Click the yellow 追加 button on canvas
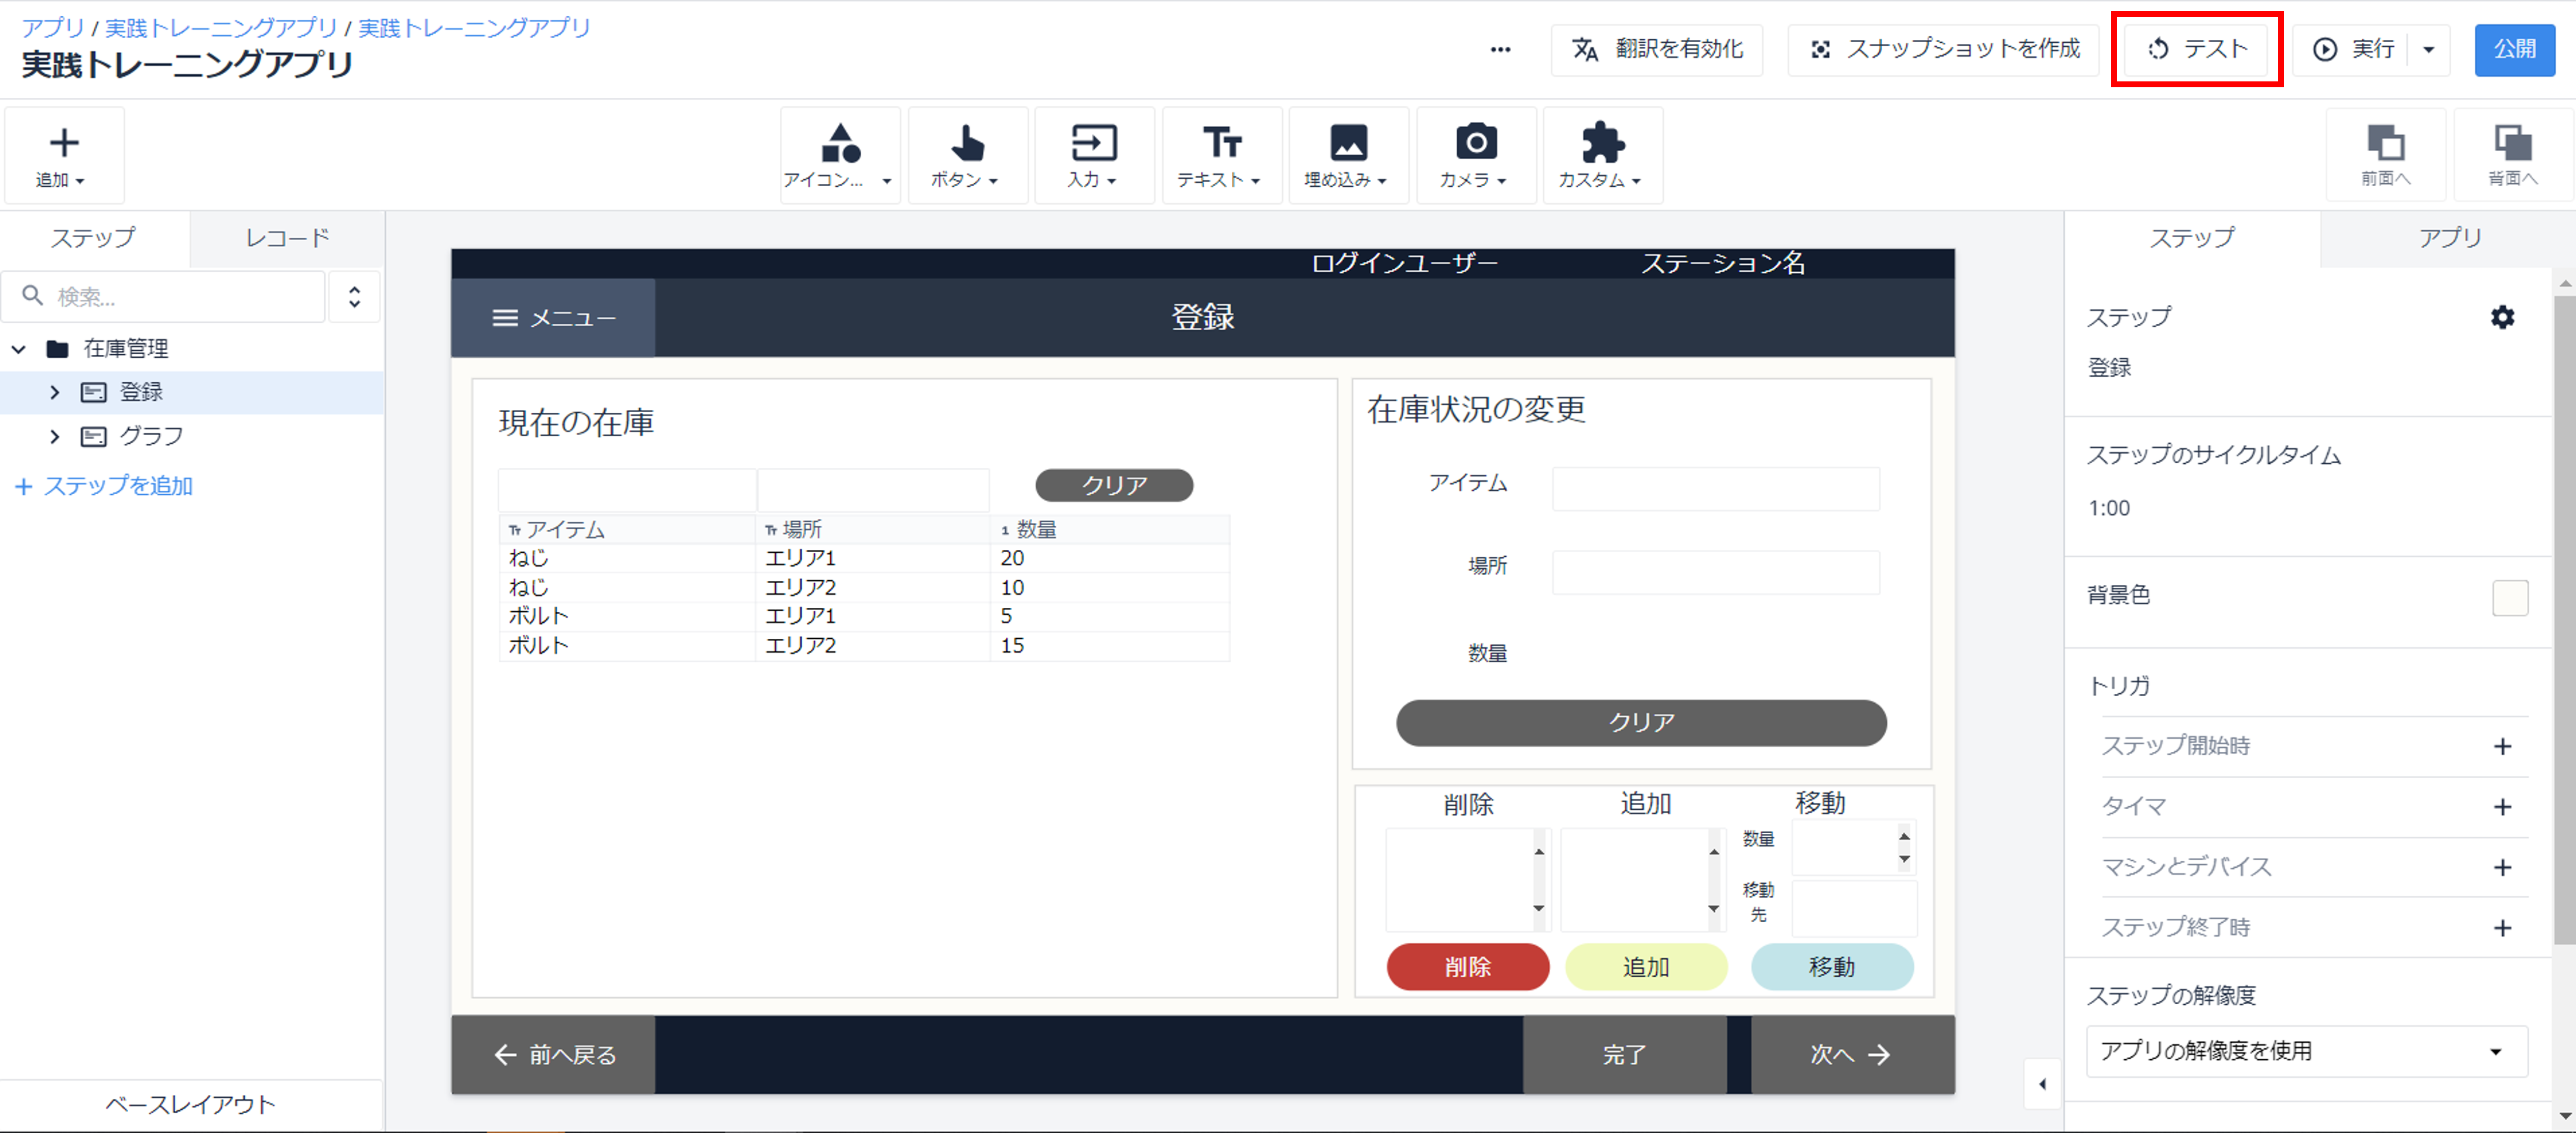 (1646, 967)
